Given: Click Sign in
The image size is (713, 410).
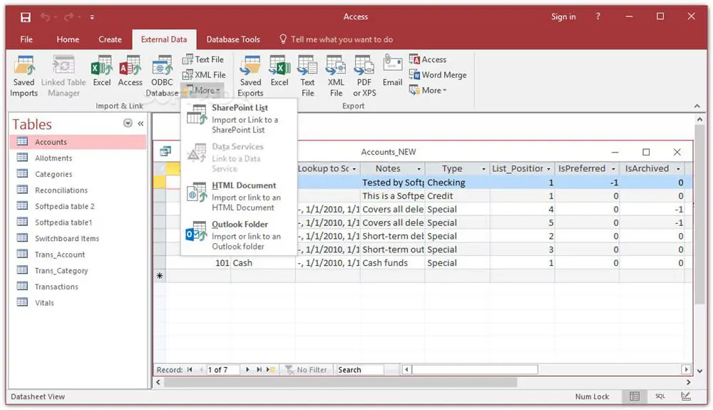Looking at the screenshot, I should [x=563, y=17].
